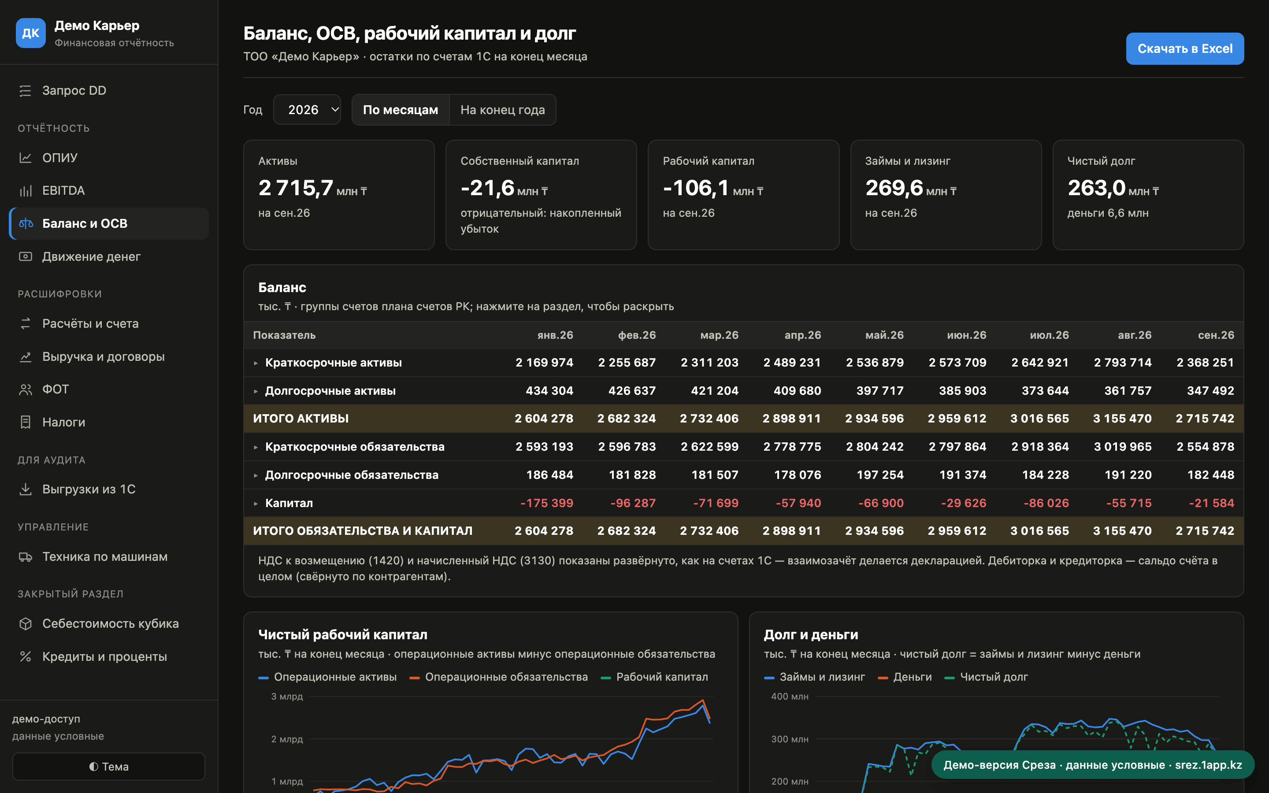
Task: Click the Рабочий капитал summary card
Action: pyautogui.click(x=743, y=195)
